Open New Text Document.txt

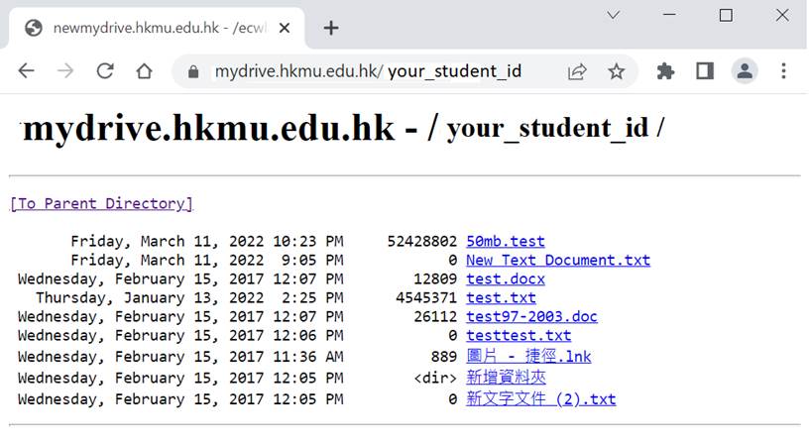558,260
